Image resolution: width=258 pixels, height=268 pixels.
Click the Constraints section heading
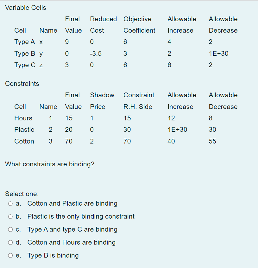pos(22,84)
